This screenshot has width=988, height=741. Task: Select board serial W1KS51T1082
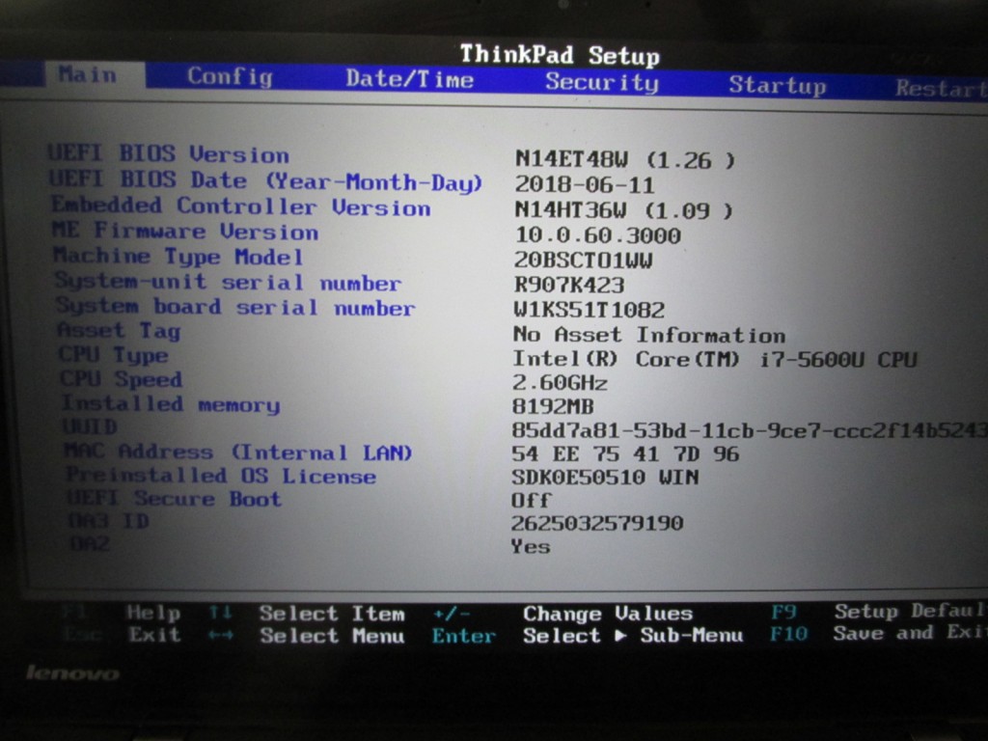[590, 310]
